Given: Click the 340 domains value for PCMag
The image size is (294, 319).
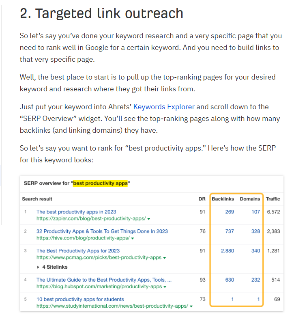Looking at the screenshot, I should pyautogui.click(x=255, y=251).
